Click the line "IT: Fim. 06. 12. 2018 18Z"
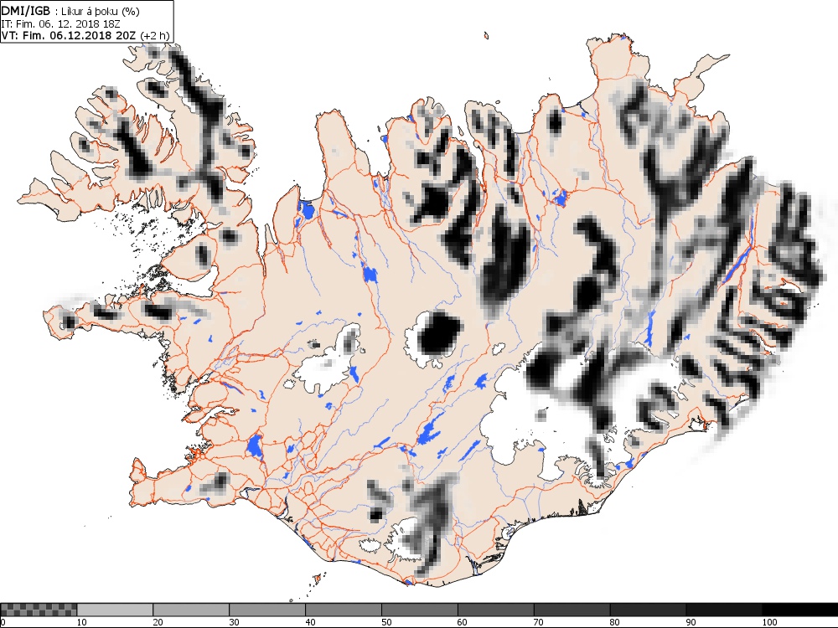Viewport: 838px width, 628px height. tap(60, 23)
